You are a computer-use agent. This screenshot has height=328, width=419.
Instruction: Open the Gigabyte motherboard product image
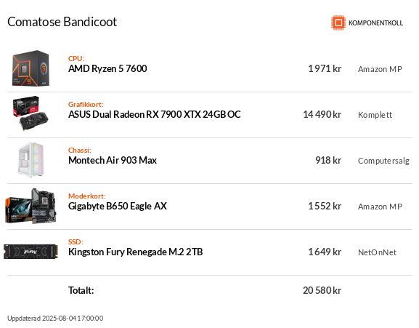coord(30,206)
